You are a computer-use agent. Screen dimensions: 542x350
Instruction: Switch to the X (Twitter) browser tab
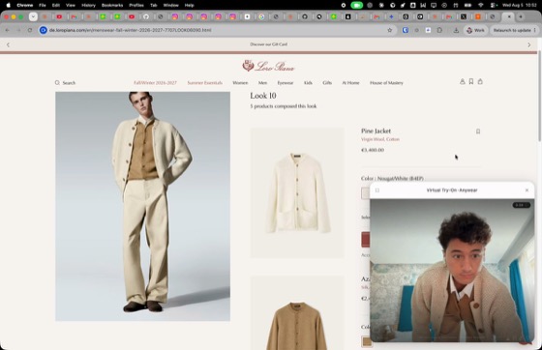[464, 16]
